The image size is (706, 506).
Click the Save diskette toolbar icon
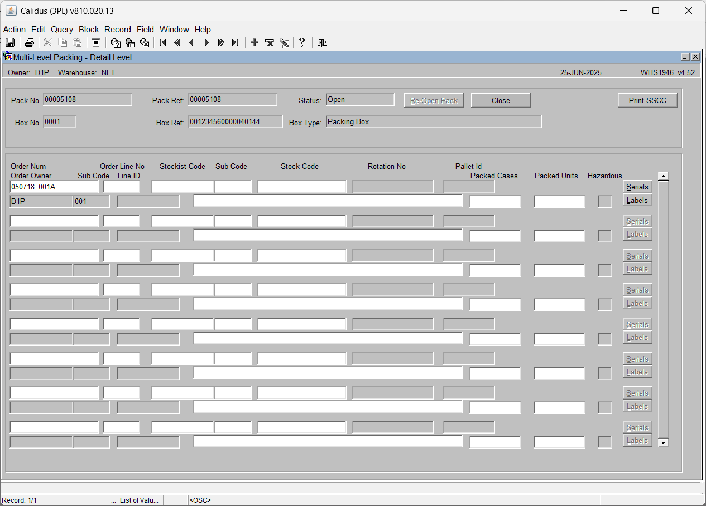point(10,43)
